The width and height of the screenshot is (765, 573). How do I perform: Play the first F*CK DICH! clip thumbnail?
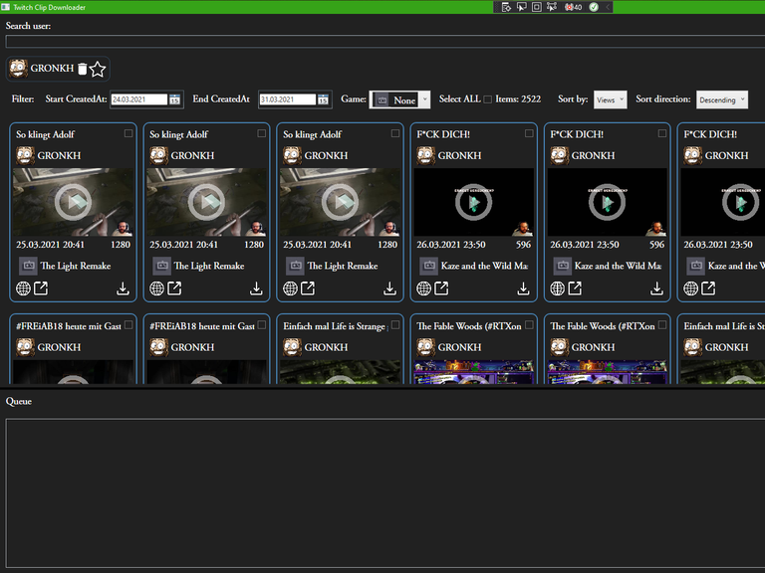(474, 202)
